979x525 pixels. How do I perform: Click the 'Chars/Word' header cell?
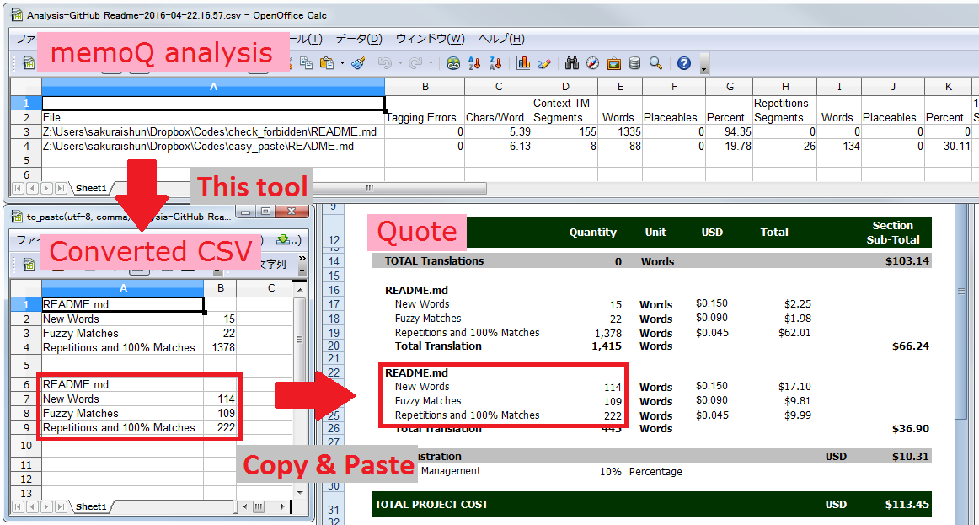(x=498, y=117)
